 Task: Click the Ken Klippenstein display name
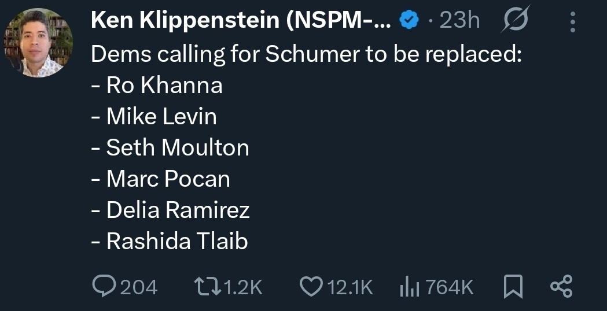point(241,21)
